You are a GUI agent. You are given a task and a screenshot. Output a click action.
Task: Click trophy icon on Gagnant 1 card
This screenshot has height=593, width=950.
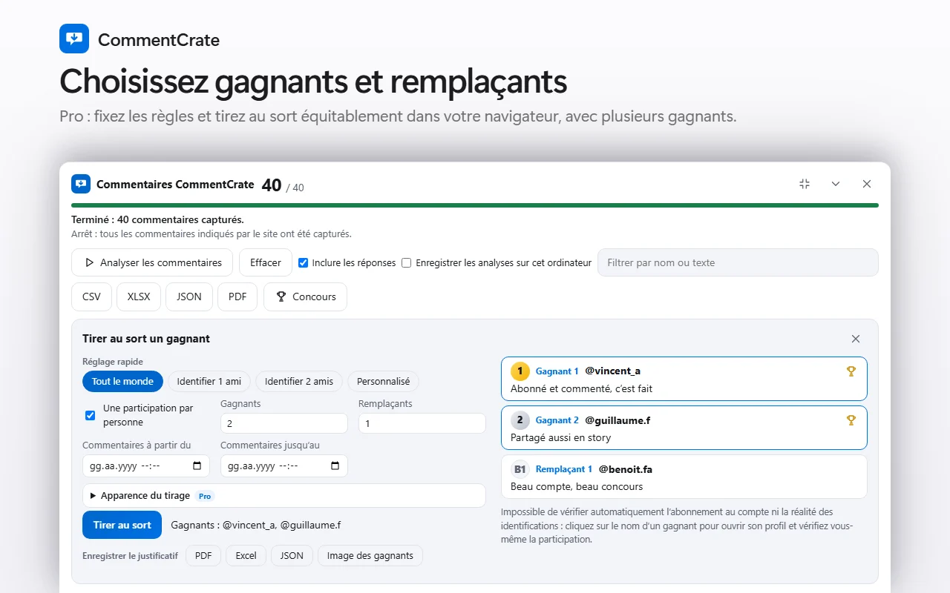[851, 371]
